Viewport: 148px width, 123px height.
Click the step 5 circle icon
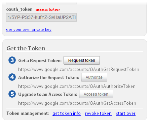pos(12,94)
